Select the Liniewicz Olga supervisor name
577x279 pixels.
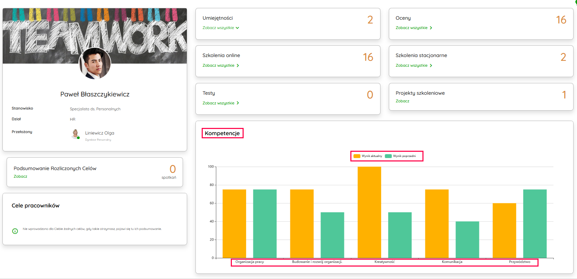click(99, 133)
